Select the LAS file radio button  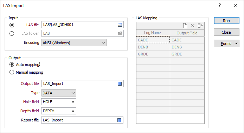tap(12, 25)
